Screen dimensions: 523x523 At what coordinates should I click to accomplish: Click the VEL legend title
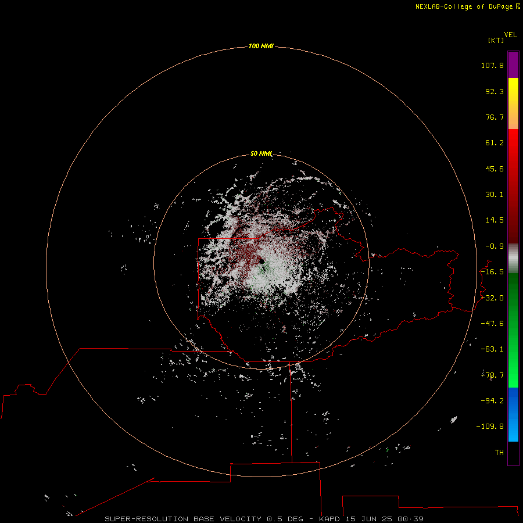coord(510,35)
